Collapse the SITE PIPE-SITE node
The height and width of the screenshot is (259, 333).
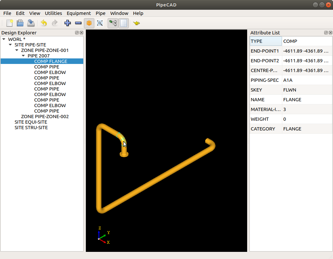10,45
